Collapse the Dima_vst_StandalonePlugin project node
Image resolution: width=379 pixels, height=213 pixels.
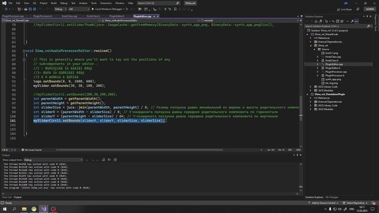[x=307, y=94]
